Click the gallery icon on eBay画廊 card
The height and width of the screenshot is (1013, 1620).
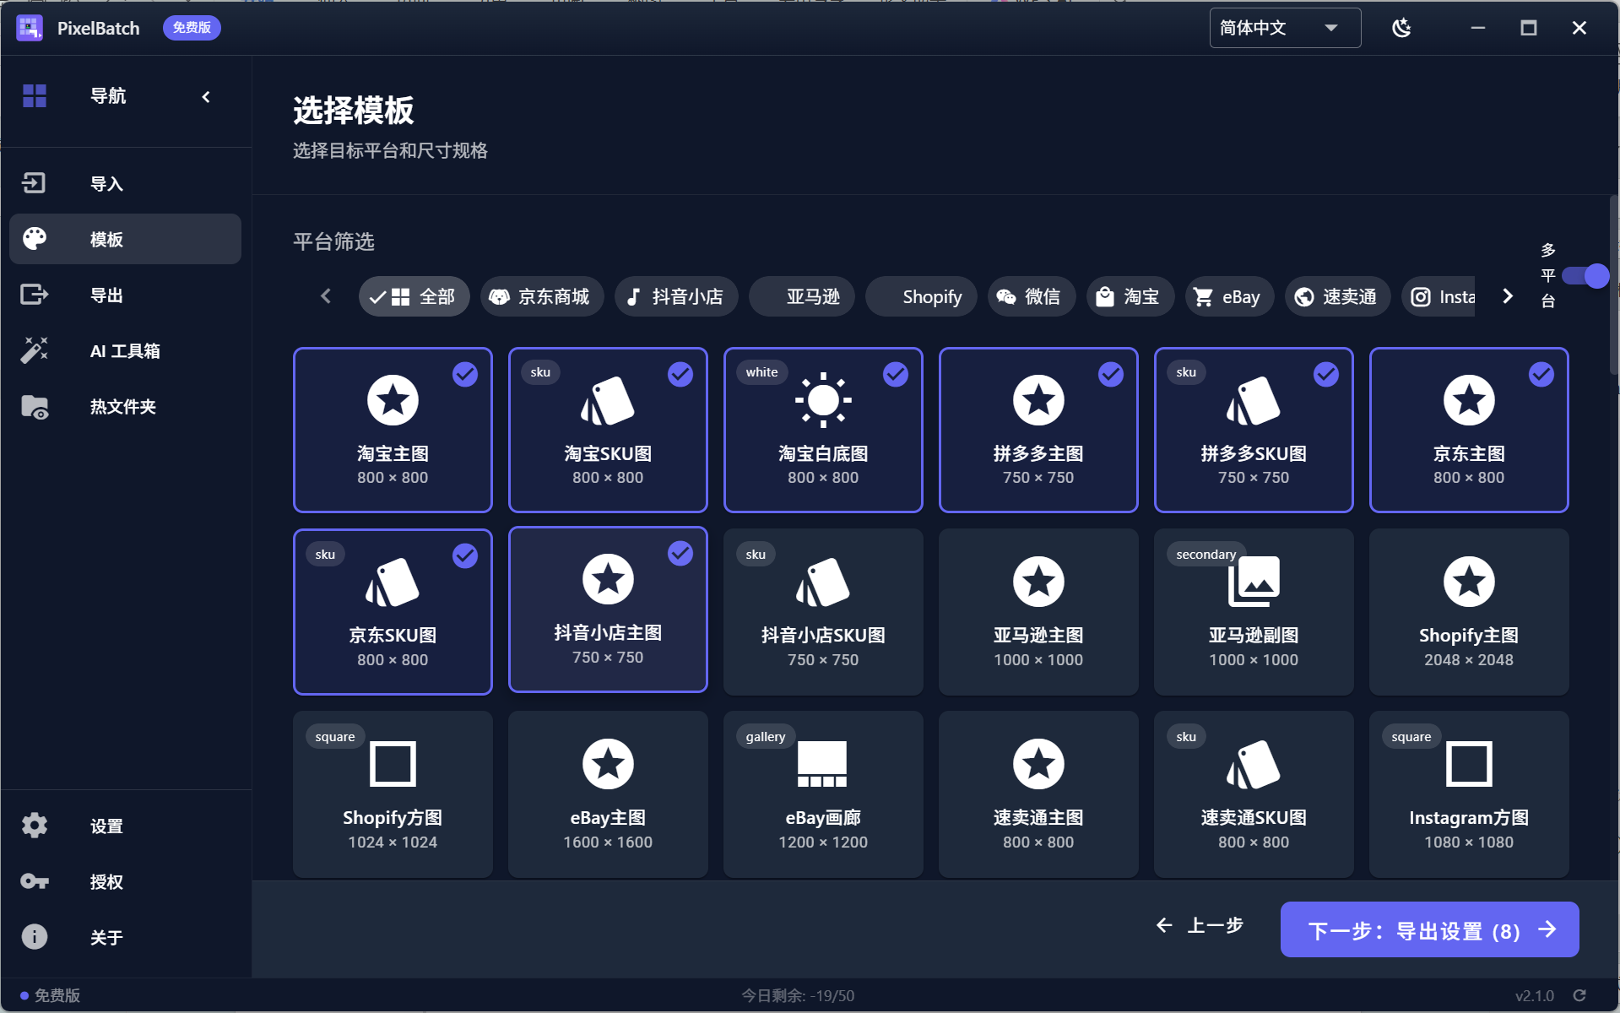pyautogui.click(x=823, y=764)
